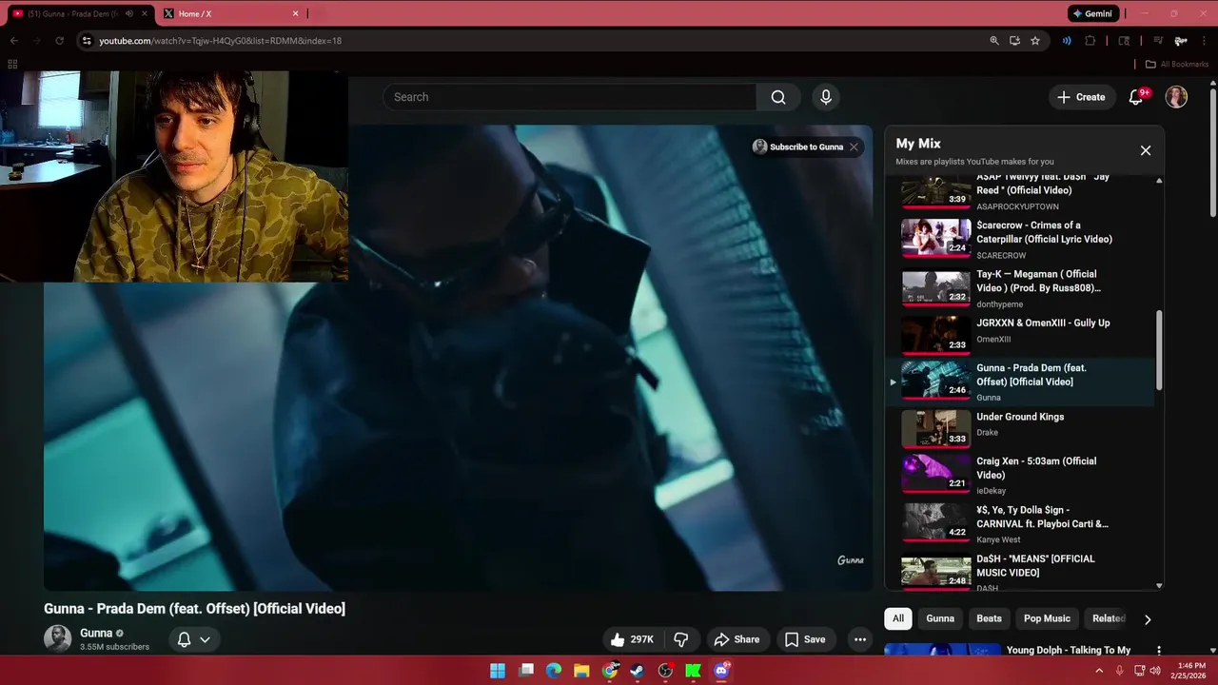Save the video to a playlist
This screenshot has height=685, width=1218.
805,639
